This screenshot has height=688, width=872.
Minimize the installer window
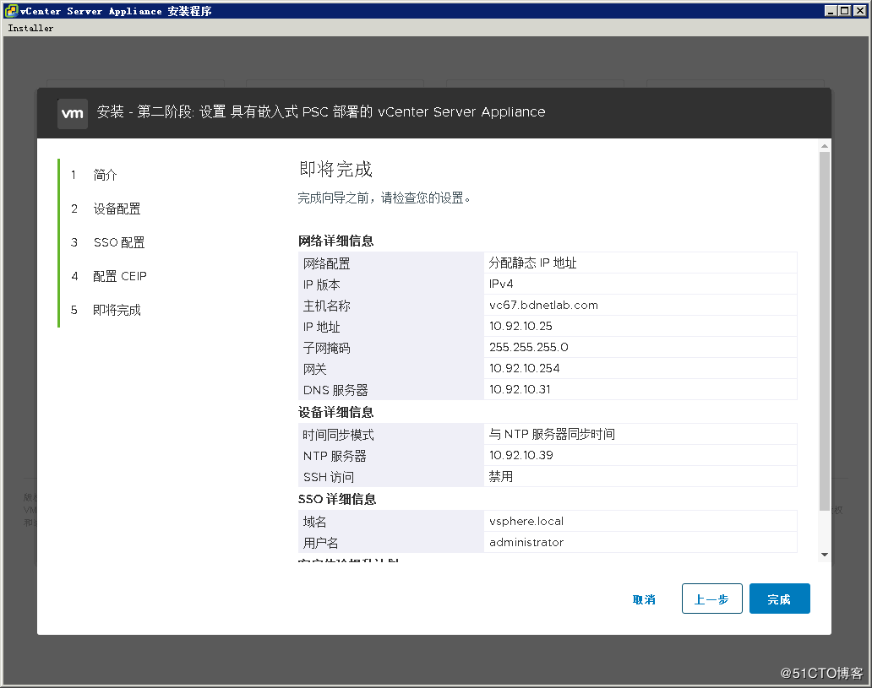[831, 11]
